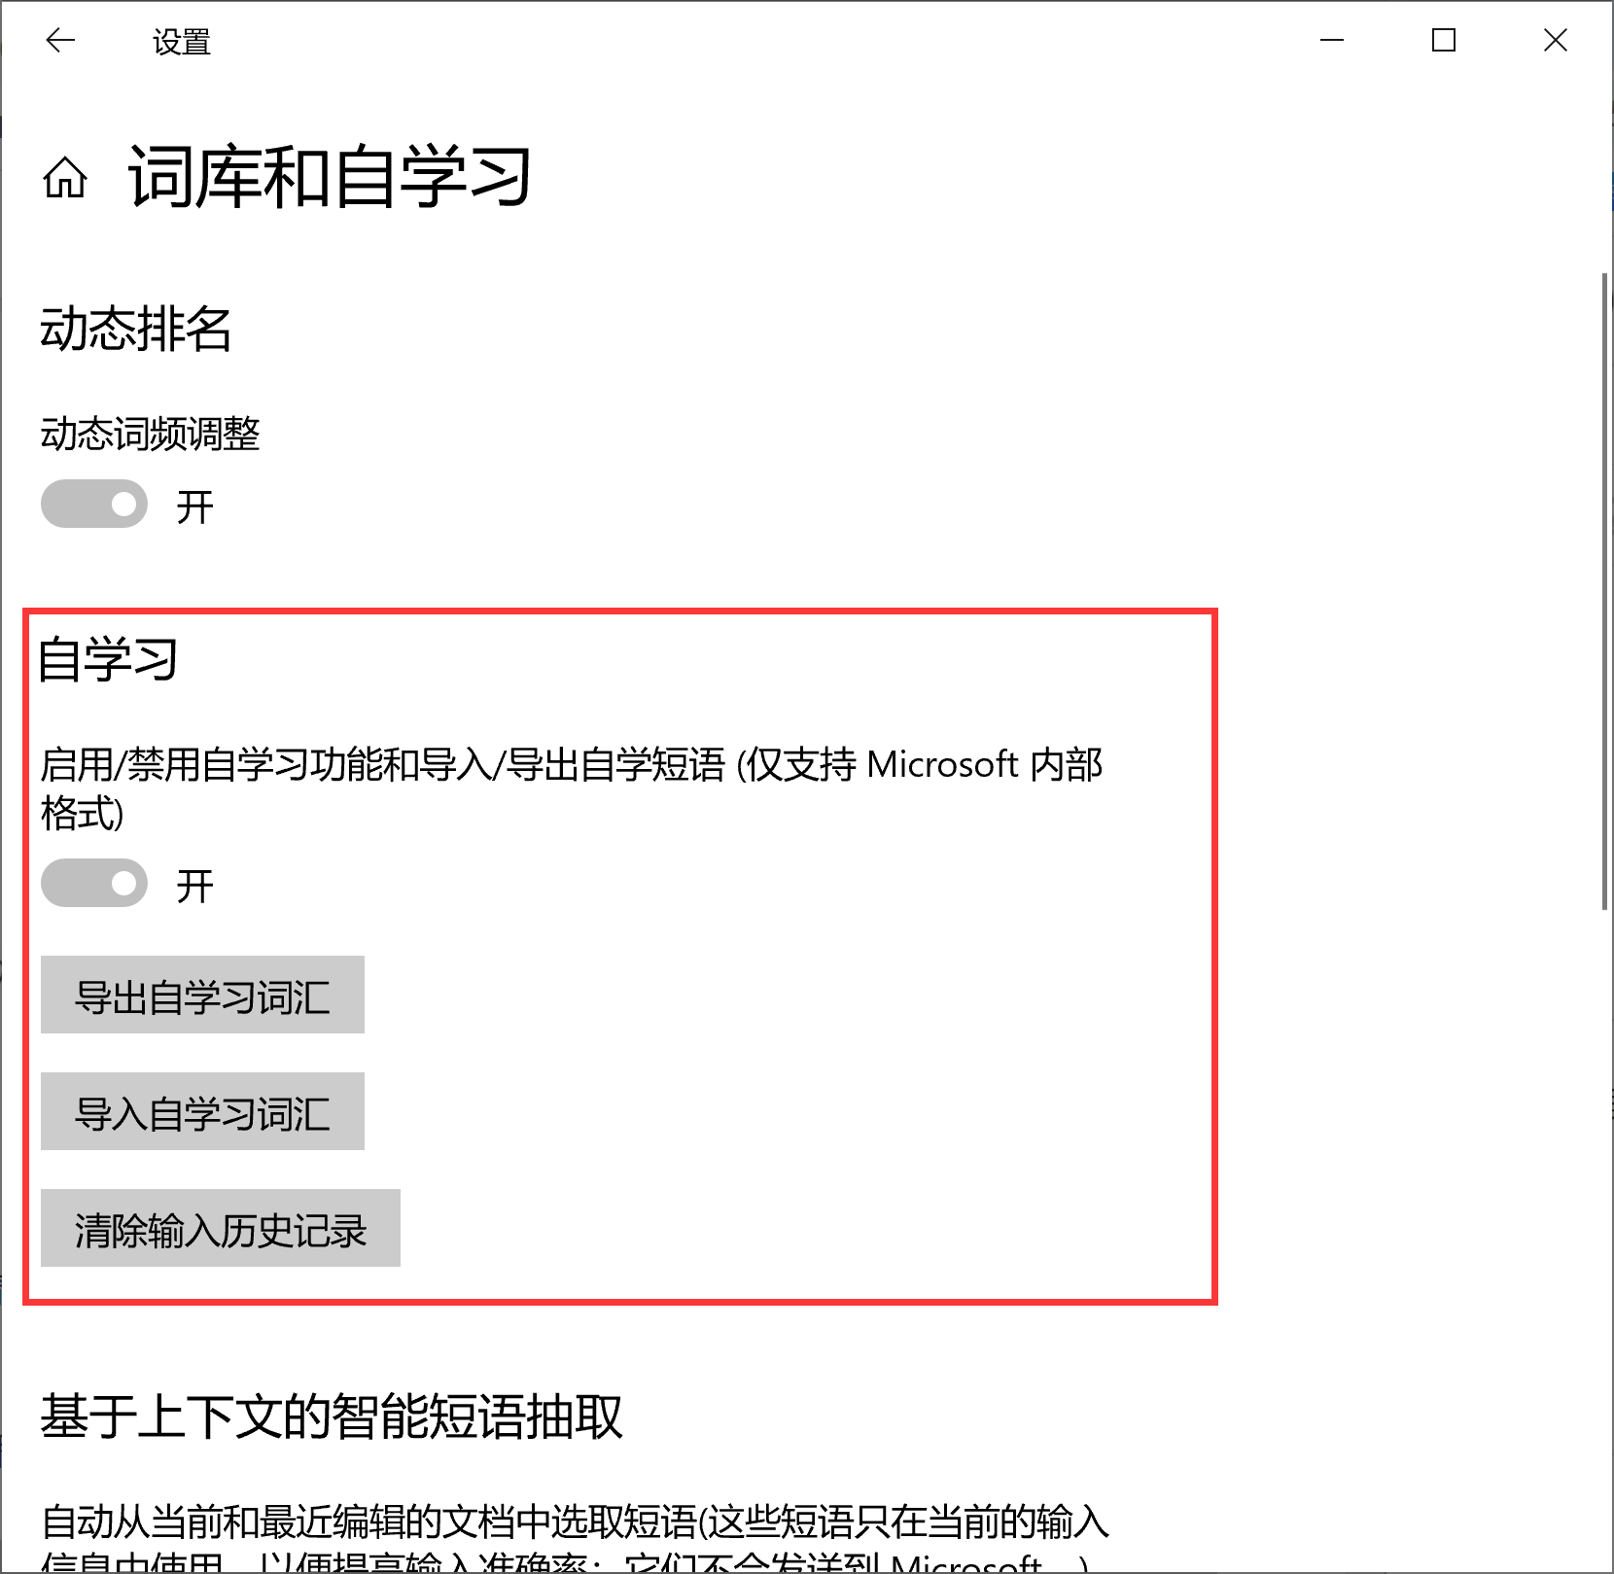Viewport: 1614px width, 1574px height.
Task: Go back using the arrow icon
Action: (x=60, y=40)
